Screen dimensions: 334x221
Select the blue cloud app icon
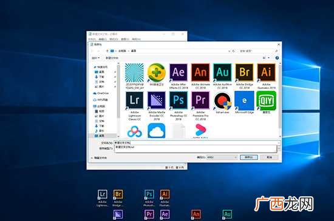click(x=157, y=131)
